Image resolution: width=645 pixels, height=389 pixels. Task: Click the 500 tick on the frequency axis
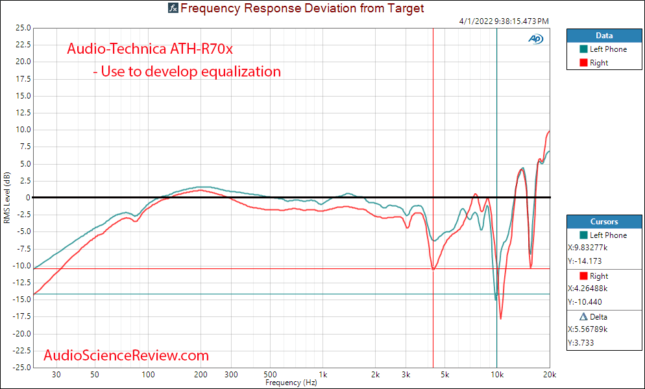(x=270, y=375)
